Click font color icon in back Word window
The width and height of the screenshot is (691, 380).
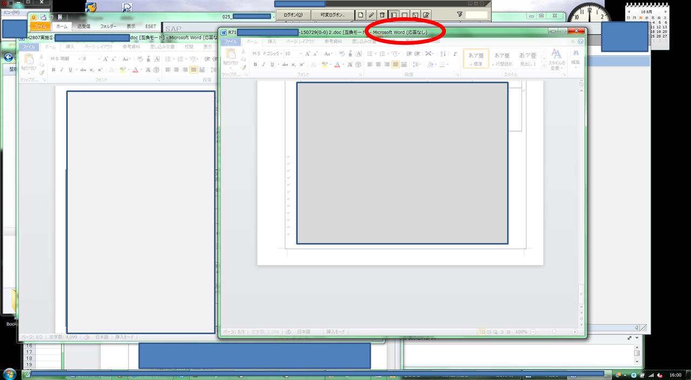click(135, 70)
